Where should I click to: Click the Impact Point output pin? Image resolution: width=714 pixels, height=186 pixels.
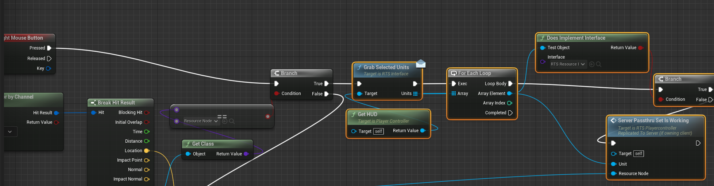pyautogui.click(x=147, y=160)
